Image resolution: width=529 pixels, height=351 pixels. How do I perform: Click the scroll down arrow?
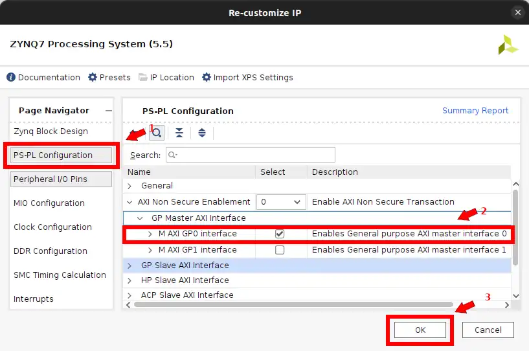coord(516,296)
